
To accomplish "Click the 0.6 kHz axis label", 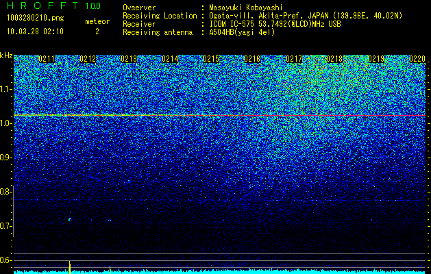I will 6,260.
